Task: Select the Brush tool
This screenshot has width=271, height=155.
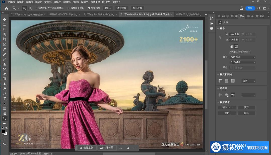Action: tap(5, 59)
